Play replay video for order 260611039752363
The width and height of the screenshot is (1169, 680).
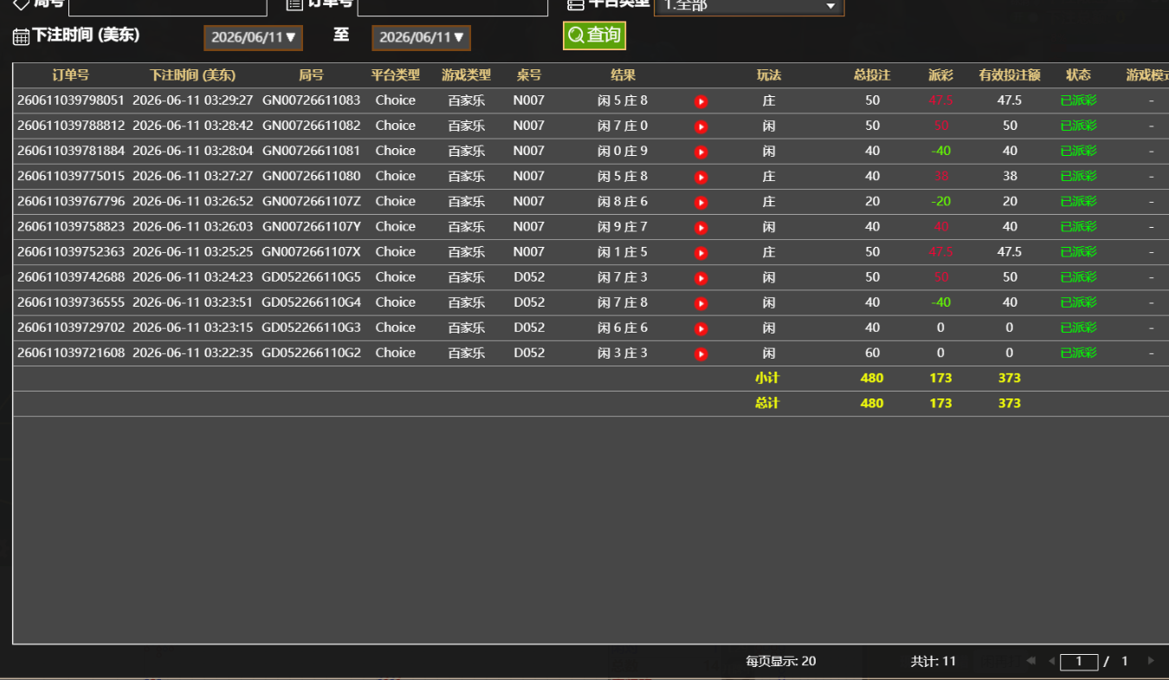point(701,253)
